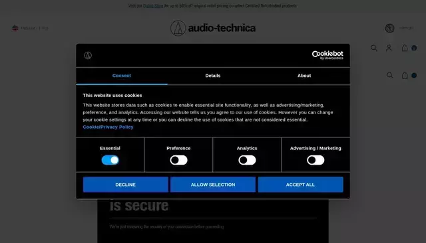The height and width of the screenshot is (243, 426).
Task: Click the 'is secure' heading behind the dialog
Action: click(x=139, y=206)
